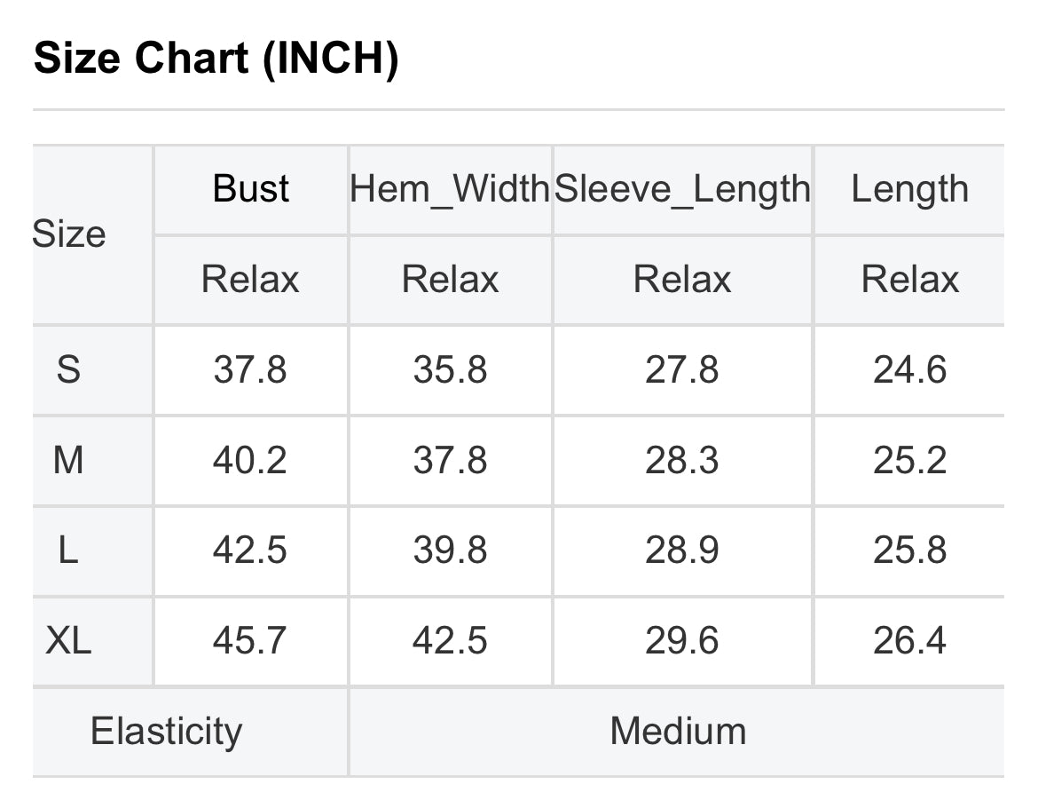Screen dimensions: 1038x808
Task: Select the Sleeve_Length column header
Action: coord(682,190)
